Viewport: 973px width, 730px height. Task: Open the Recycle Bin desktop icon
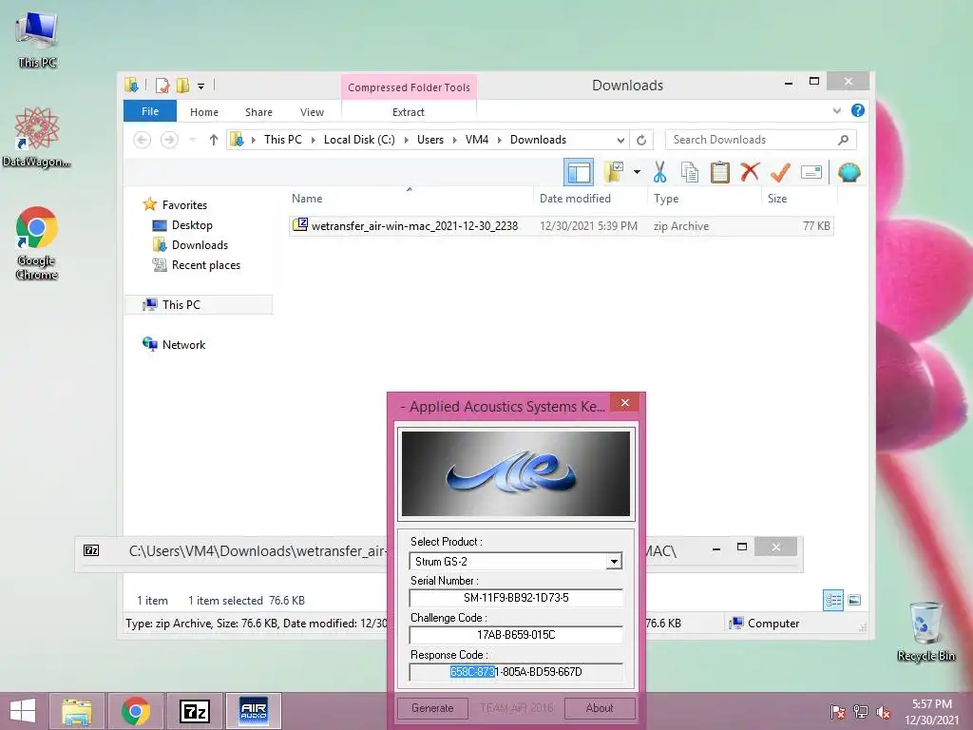[x=926, y=631]
